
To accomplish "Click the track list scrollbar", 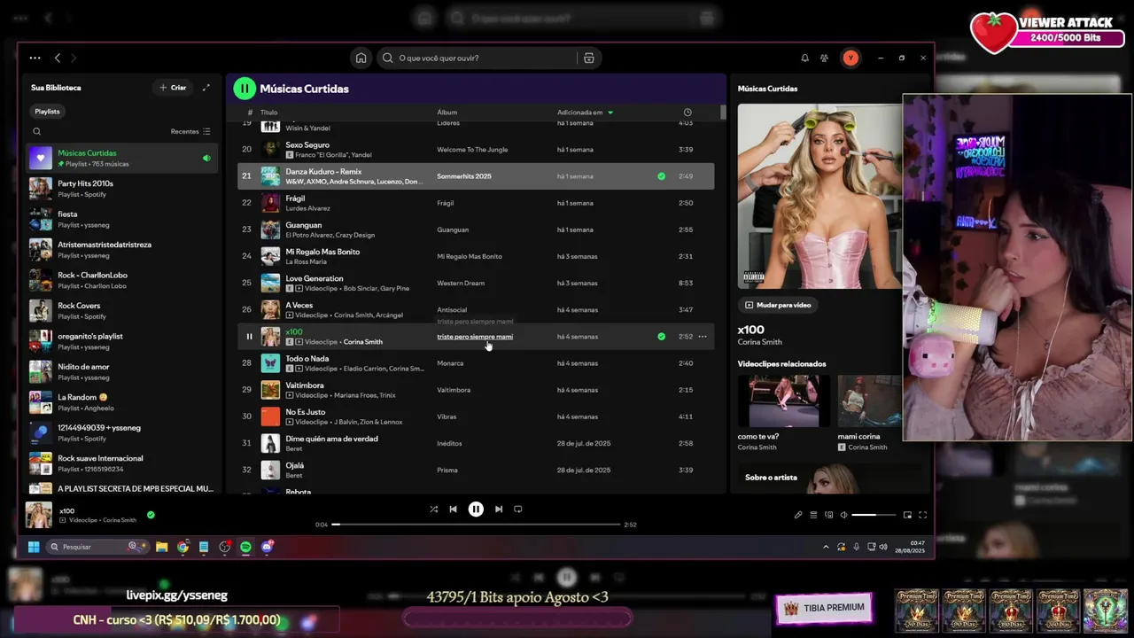I will [x=723, y=113].
